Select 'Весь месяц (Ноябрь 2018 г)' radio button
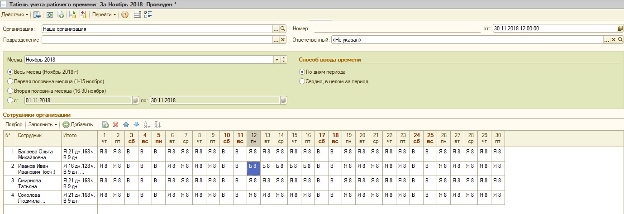Screen dimensions: 624x214 coord(10,72)
